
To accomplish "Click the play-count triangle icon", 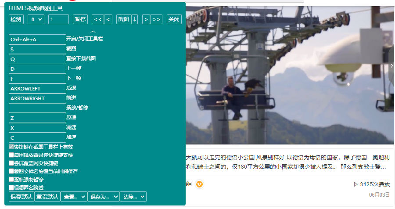I will (x=355, y=184).
